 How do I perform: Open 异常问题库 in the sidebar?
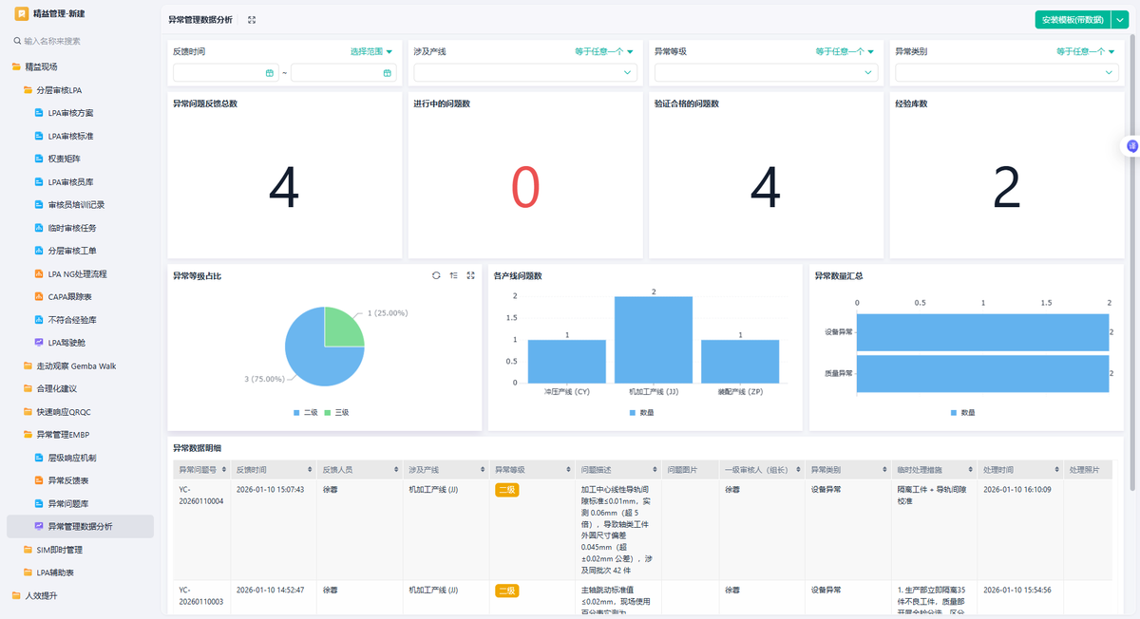[x=68, y=503]
